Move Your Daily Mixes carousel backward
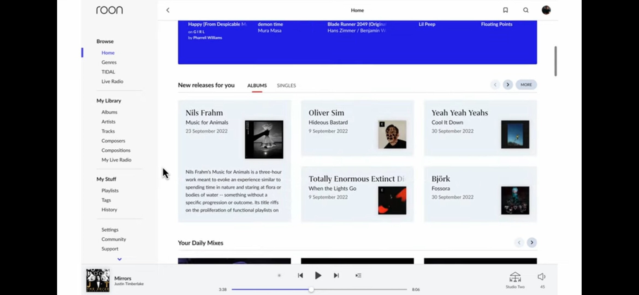 [x=519, y=243]
